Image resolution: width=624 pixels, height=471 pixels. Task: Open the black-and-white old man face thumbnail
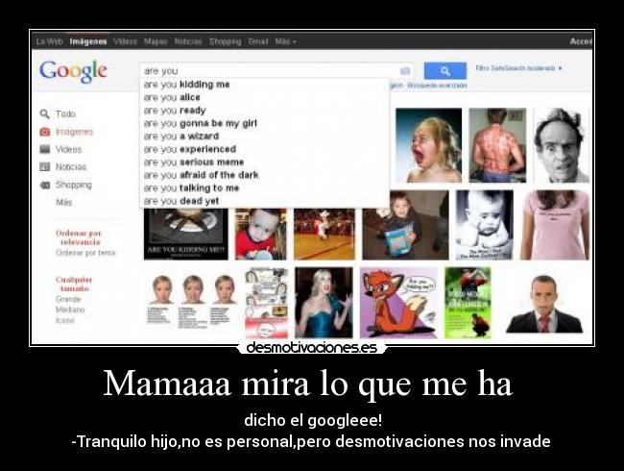pyautogui.click(x=562, y=145)
